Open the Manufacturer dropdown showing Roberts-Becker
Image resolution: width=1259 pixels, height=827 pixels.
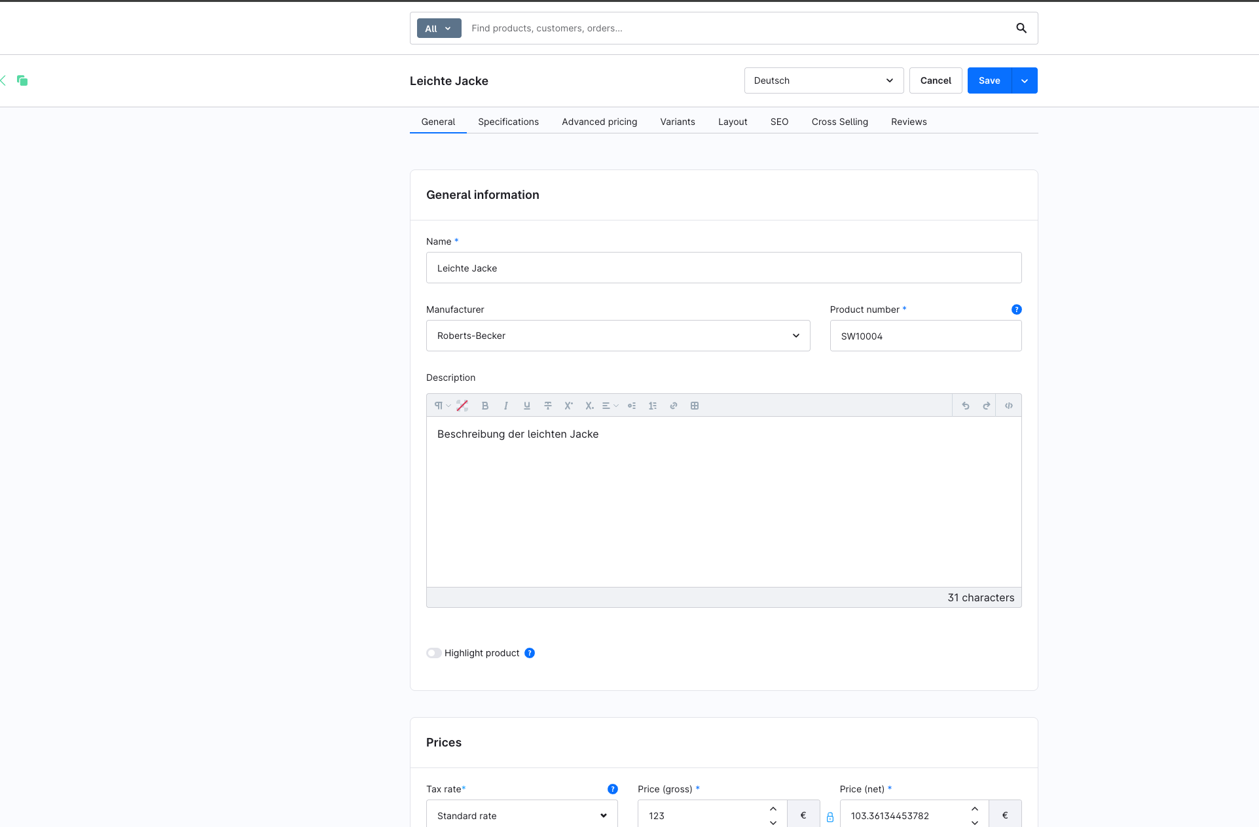617,336
